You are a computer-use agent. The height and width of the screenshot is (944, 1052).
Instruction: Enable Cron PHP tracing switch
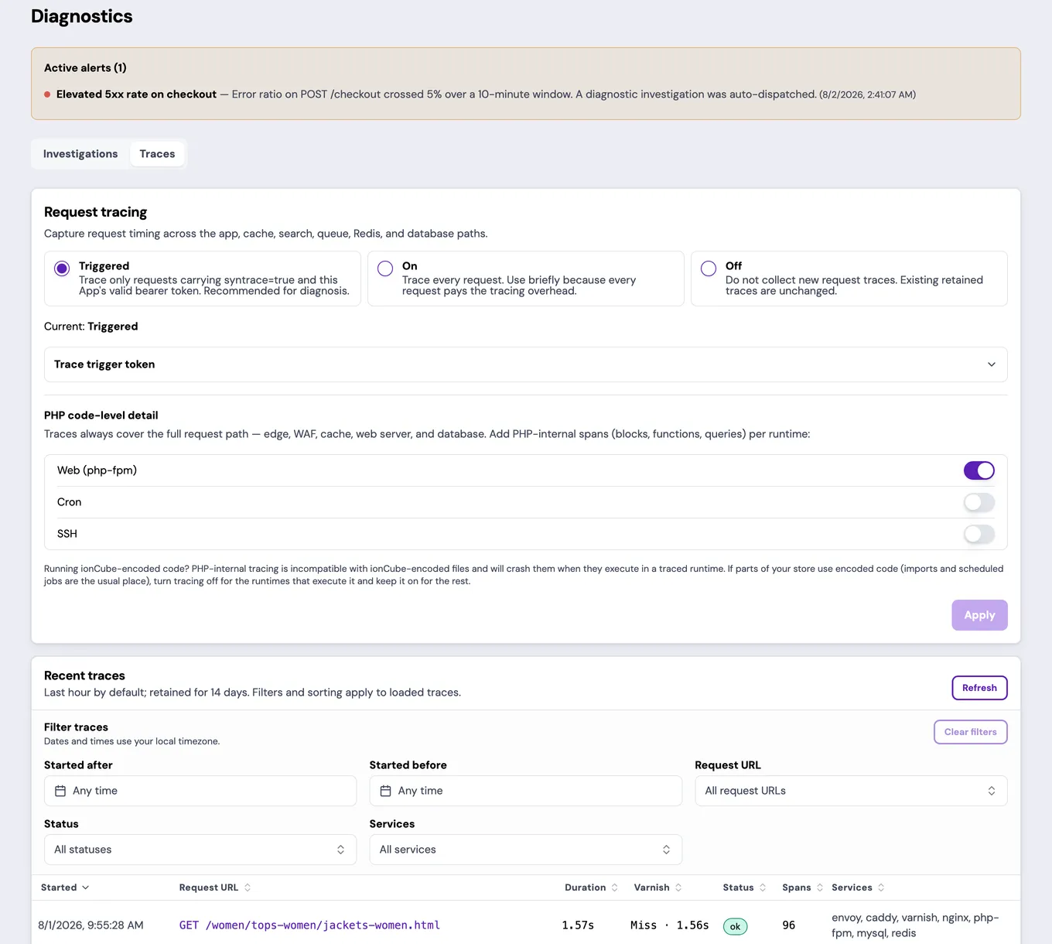(979, 502)
